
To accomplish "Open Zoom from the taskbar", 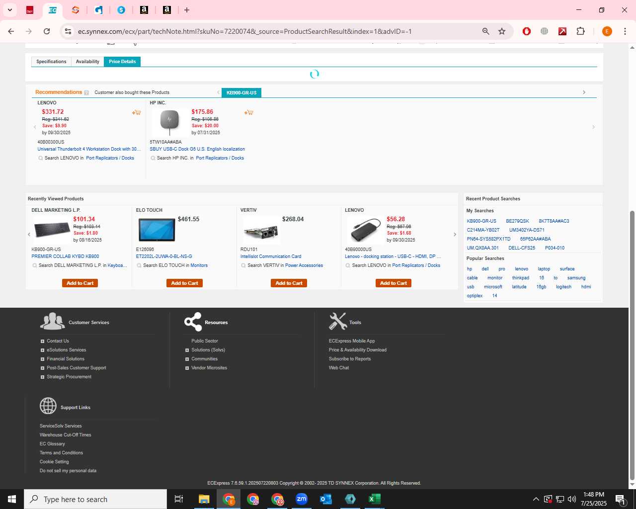I will click(302, 499).
